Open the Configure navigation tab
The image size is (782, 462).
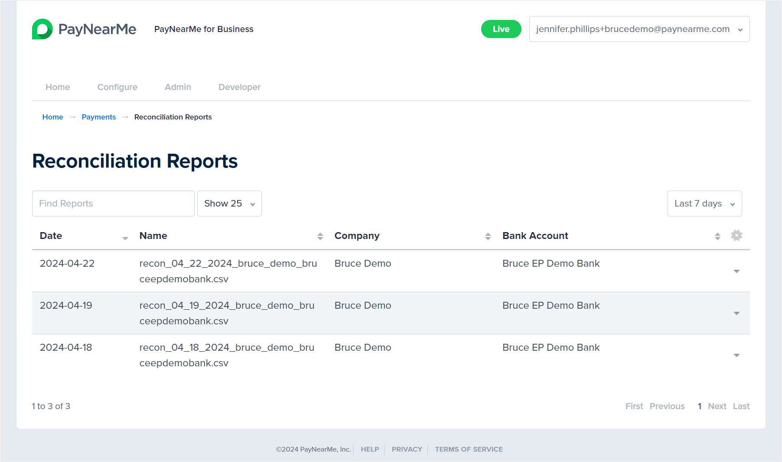(117, 87)
